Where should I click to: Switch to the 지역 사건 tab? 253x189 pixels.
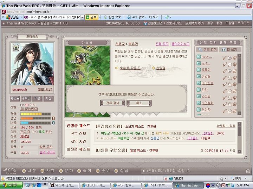tap(78, 141)
